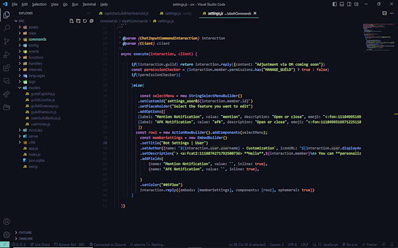Open the Explorer view in activity bar

click(x=6, y=15)
